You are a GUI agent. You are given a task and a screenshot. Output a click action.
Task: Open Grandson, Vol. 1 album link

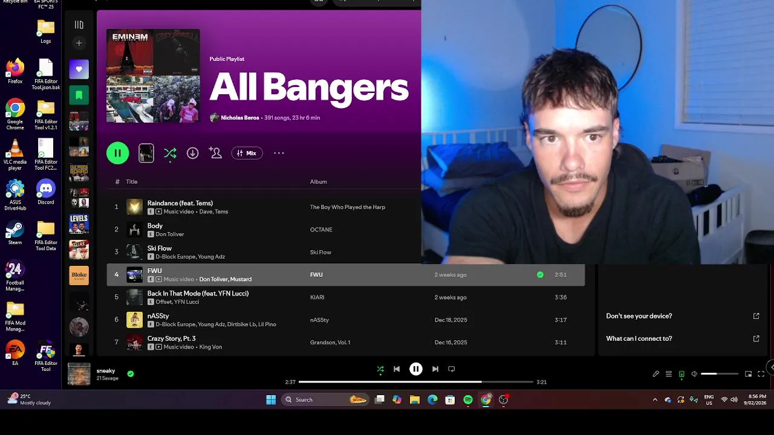pos(330,343)
